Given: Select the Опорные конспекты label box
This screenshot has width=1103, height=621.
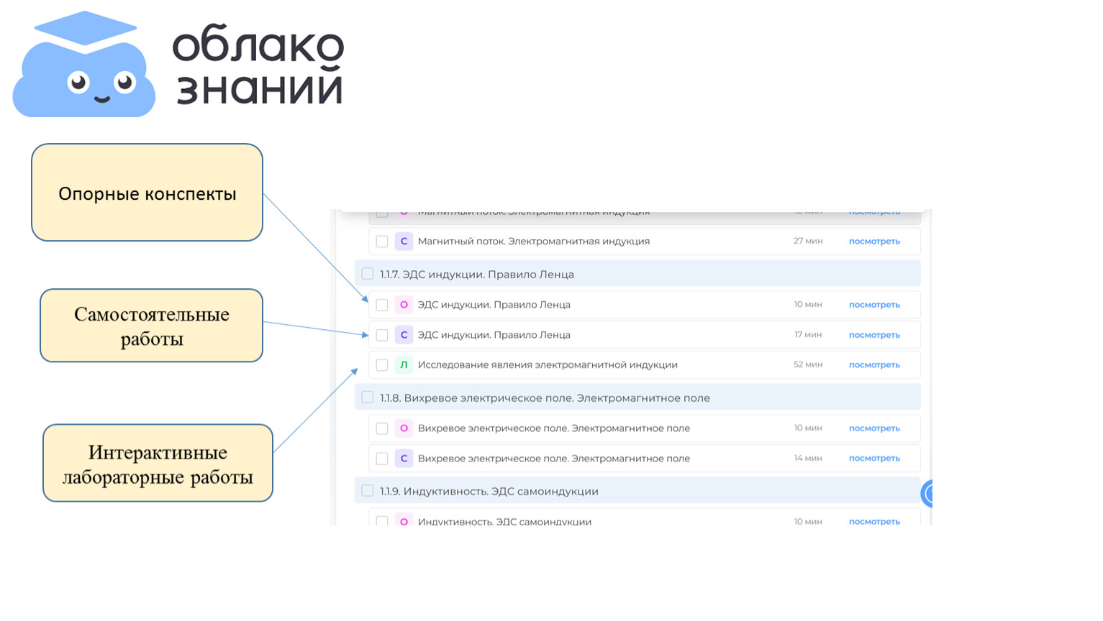Looking at the screenshot, I should [x=147, y=193].
